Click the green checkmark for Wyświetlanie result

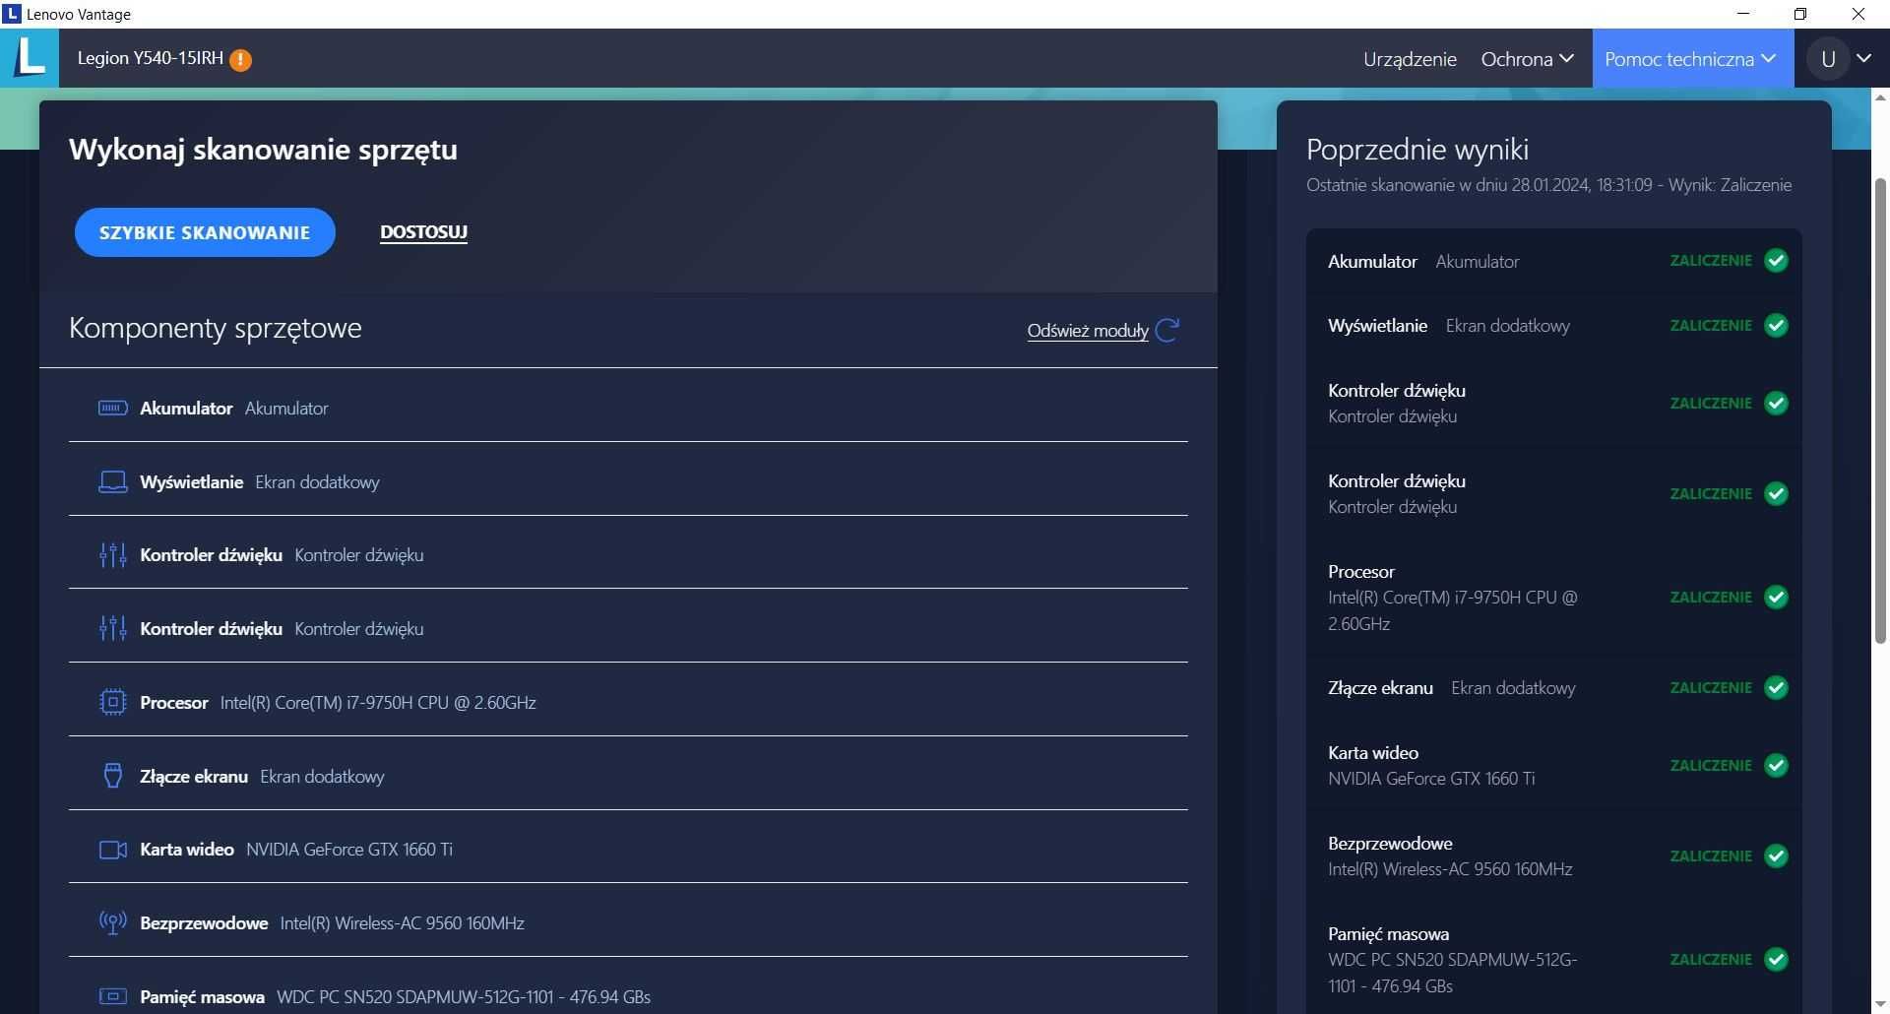tap(1776, 326)
